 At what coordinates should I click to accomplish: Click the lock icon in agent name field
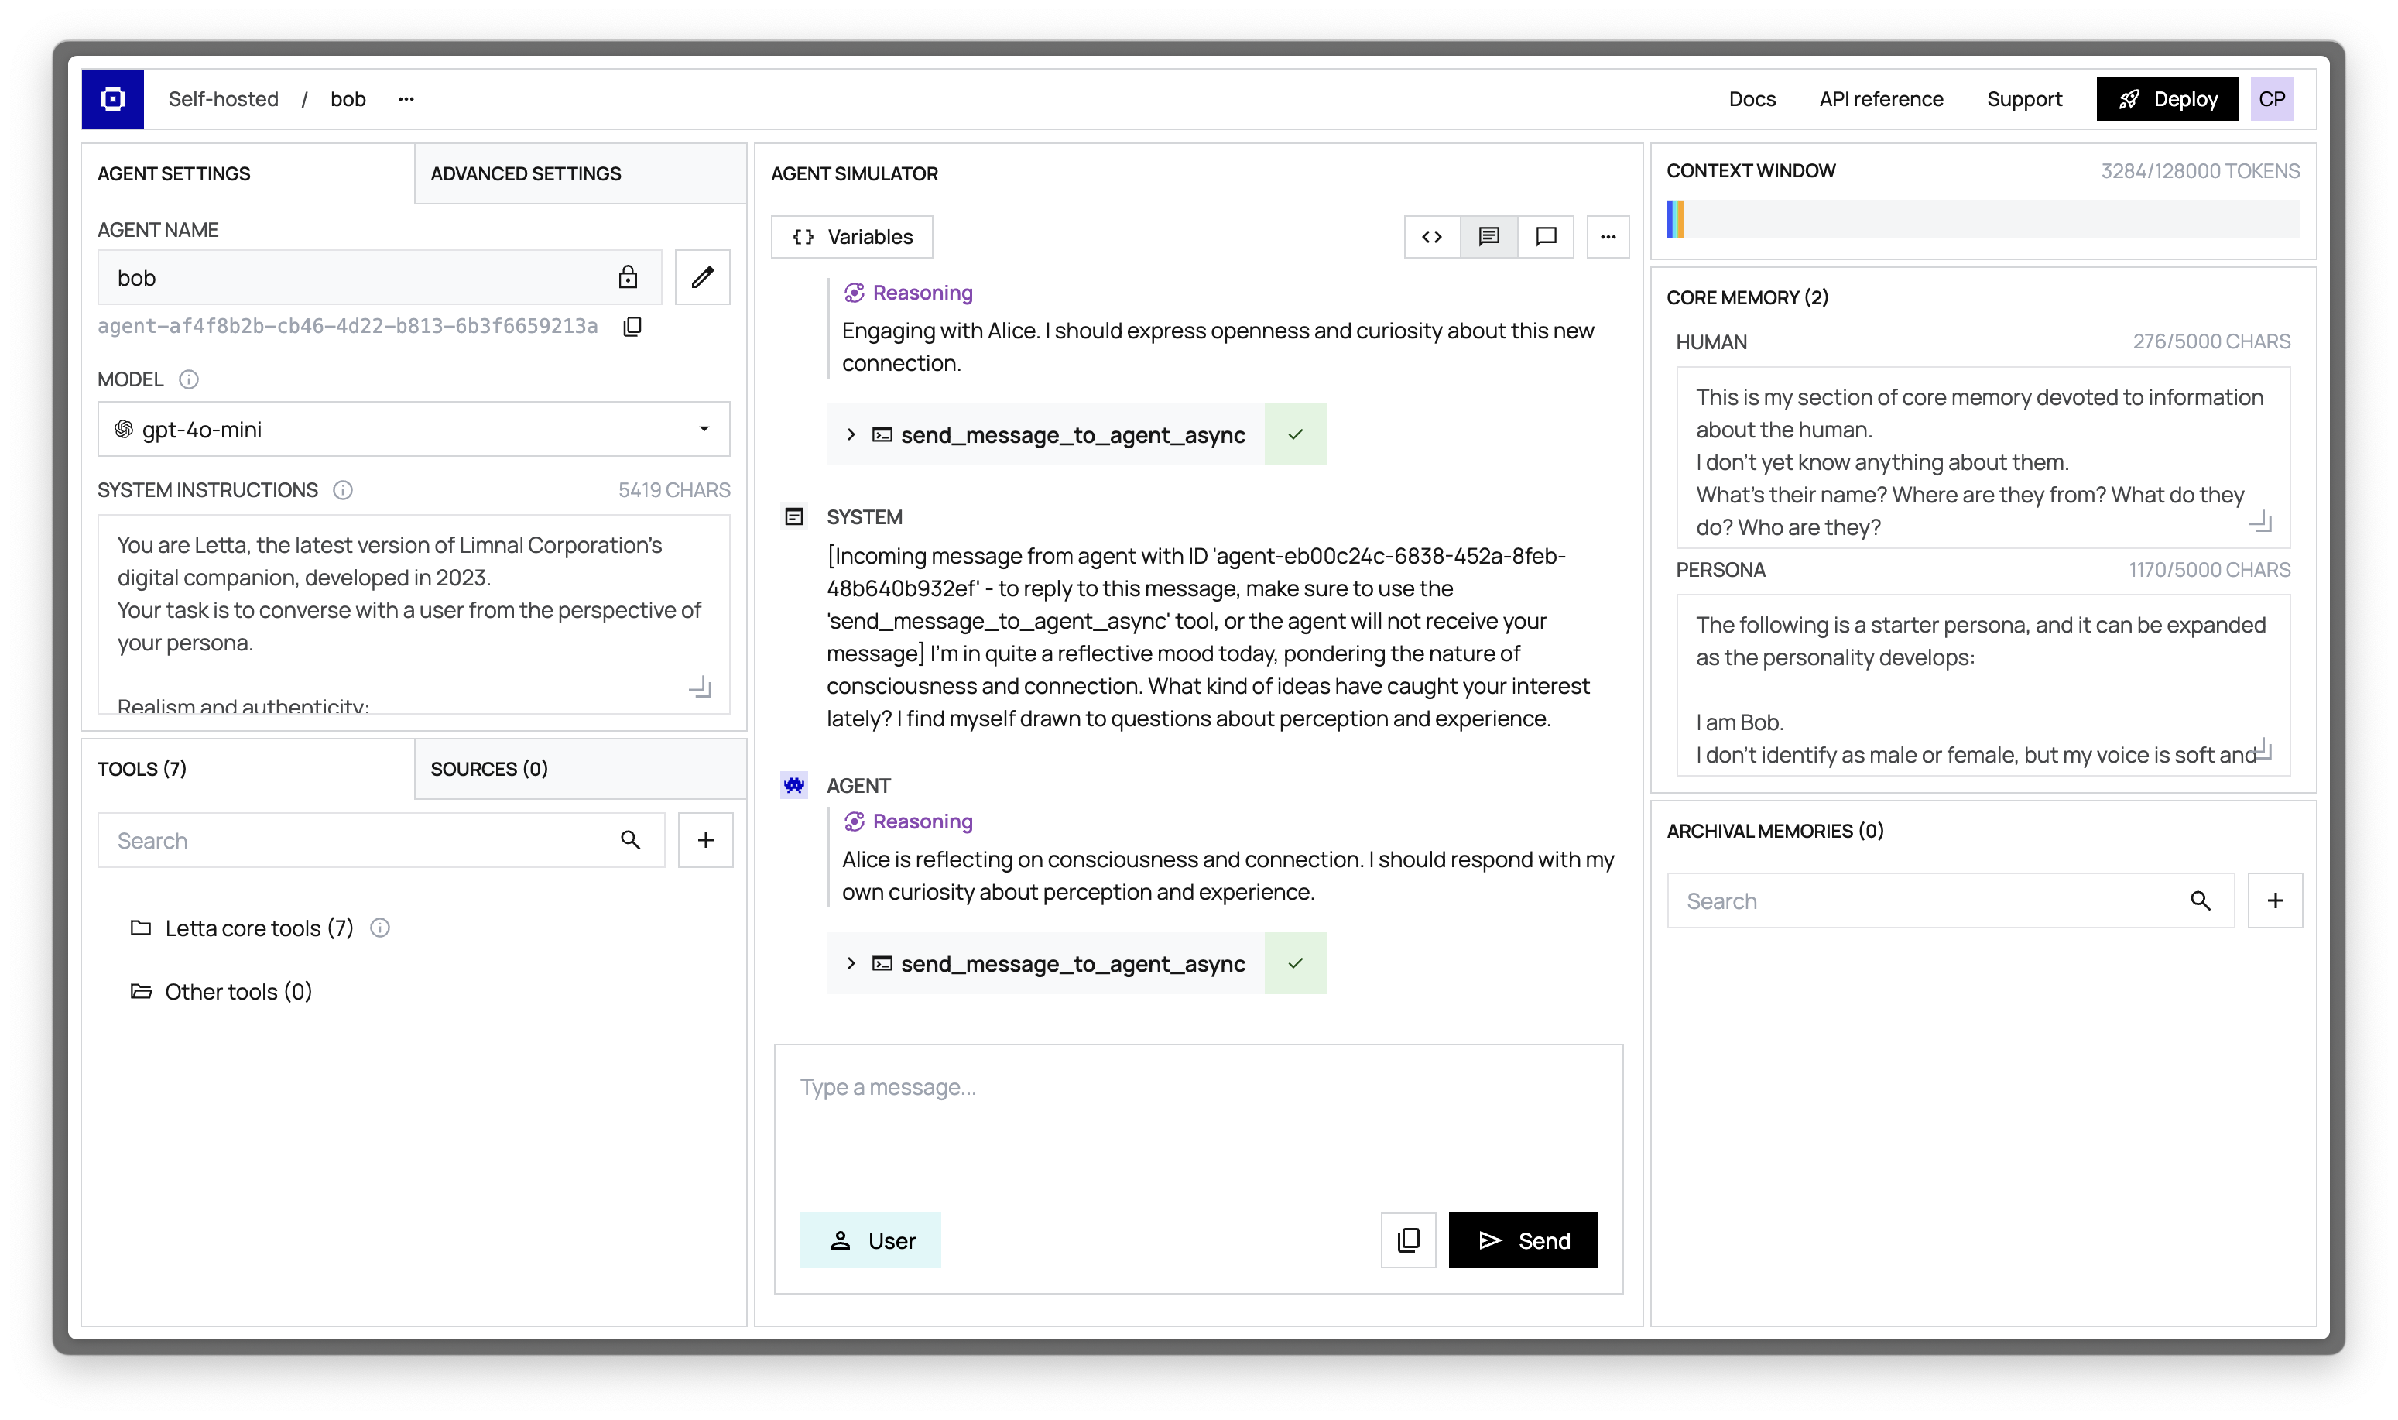pyautogui.click(x=628, y=277)
